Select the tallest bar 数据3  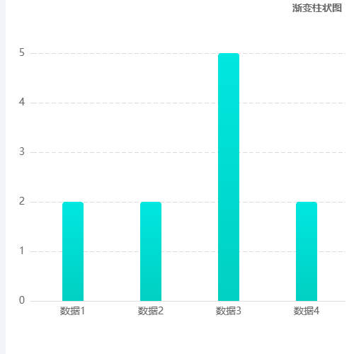pyautogui.click(x=229, y=177)
